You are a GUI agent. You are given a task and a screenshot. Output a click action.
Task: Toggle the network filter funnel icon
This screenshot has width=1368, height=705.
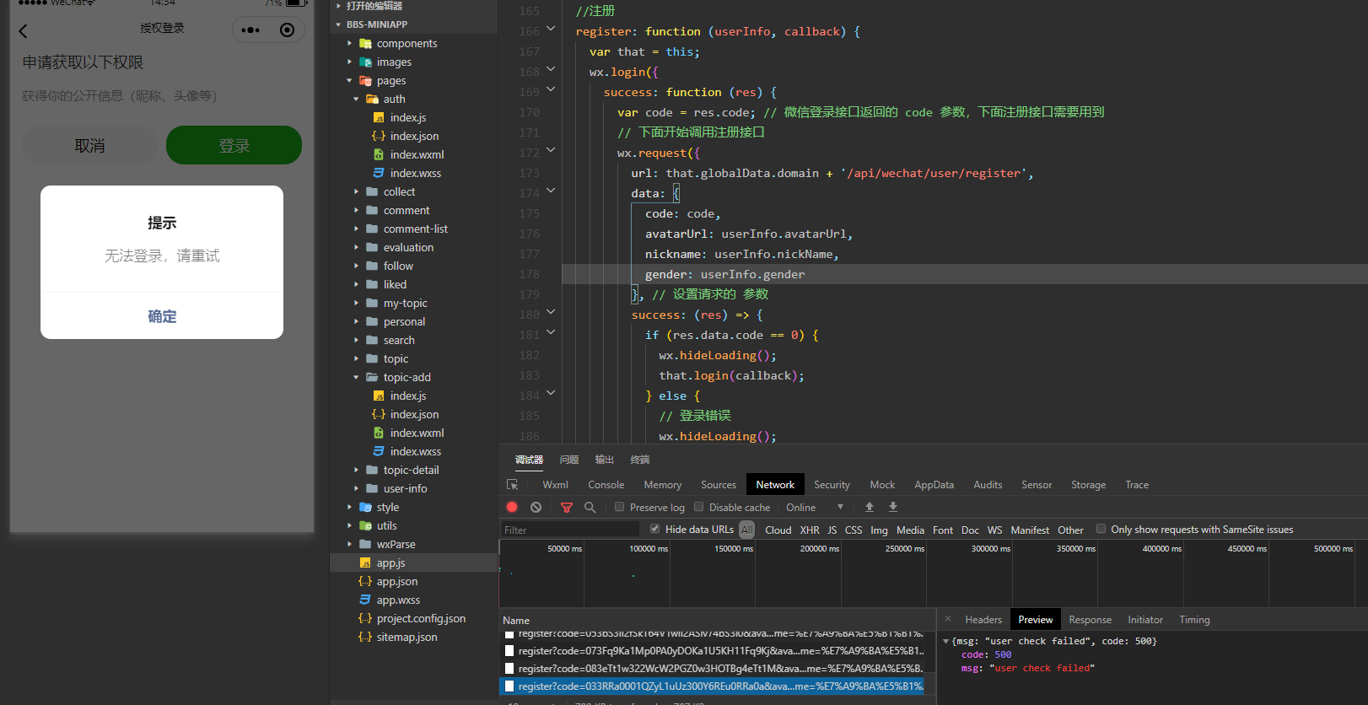[x=567, y=508]
